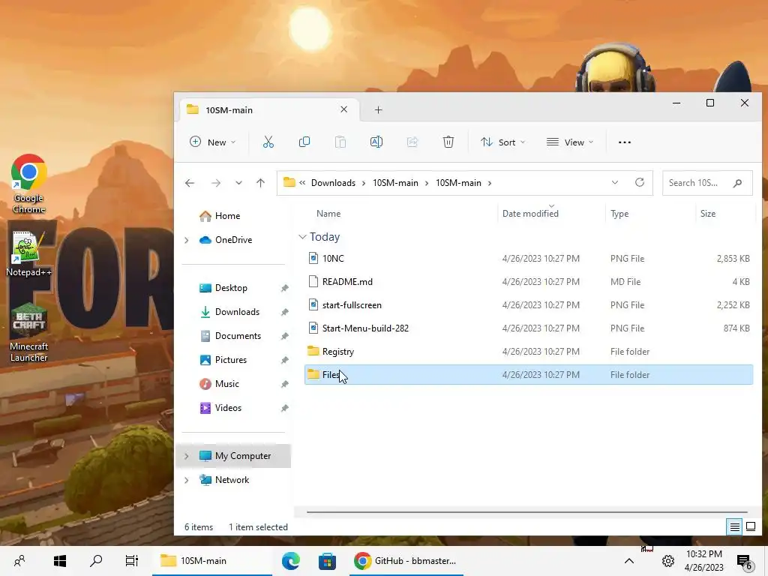768x576 pixels.
Task: Refresh the current folder view
Action: coord(640,182)
